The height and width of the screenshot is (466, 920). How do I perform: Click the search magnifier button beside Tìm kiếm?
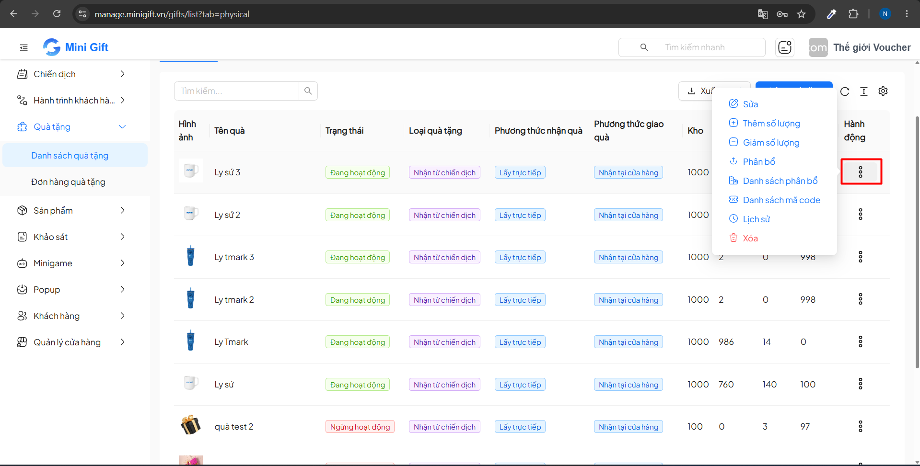click(x=308, y=91)
